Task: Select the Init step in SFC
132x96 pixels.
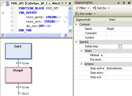Action: [x=18, y=51]
